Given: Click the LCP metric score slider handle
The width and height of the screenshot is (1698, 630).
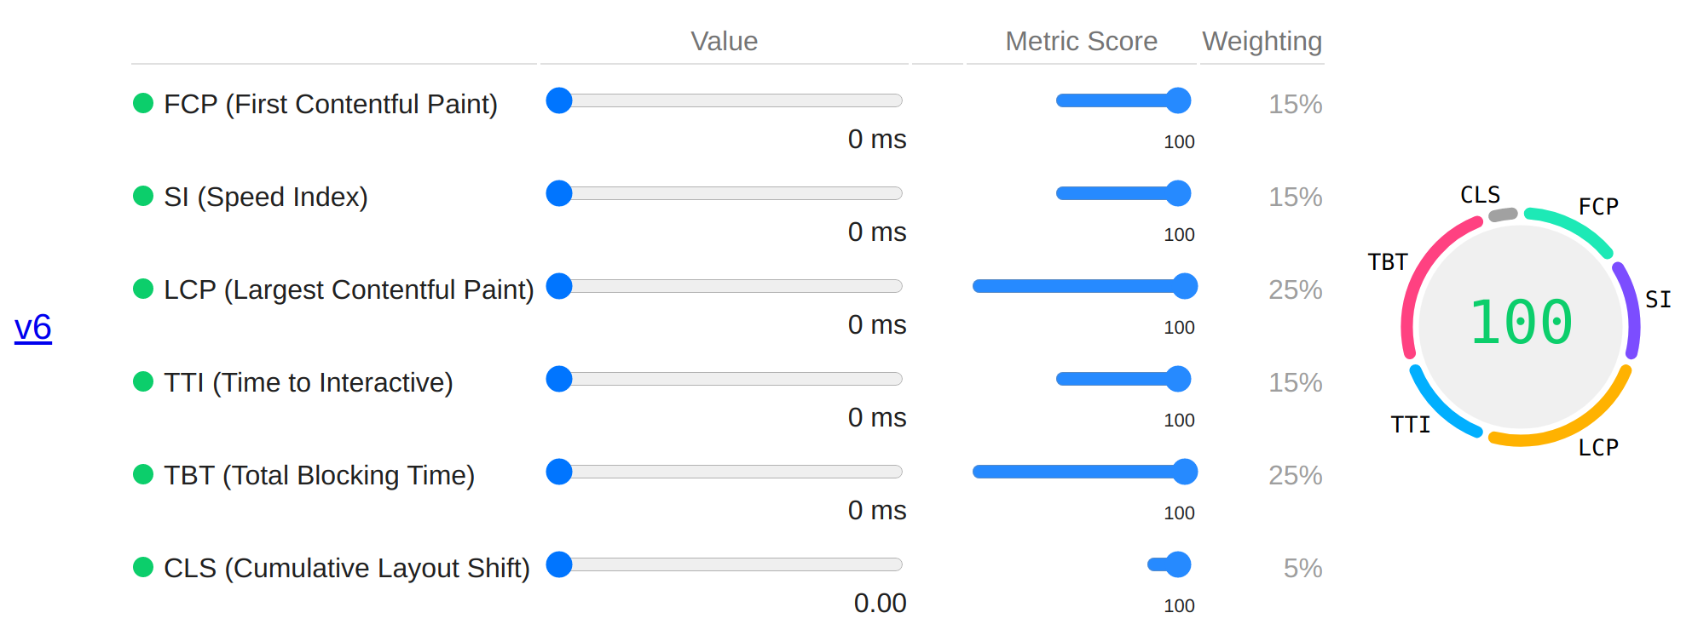Looking at the screenshot, I should [x=1185, y=286].
